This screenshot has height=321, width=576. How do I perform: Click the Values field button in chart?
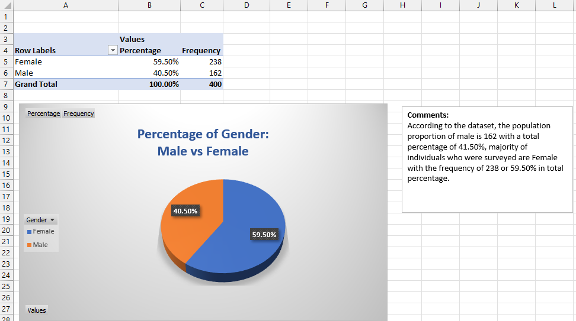pyautogui.click(x=36, y=310)
